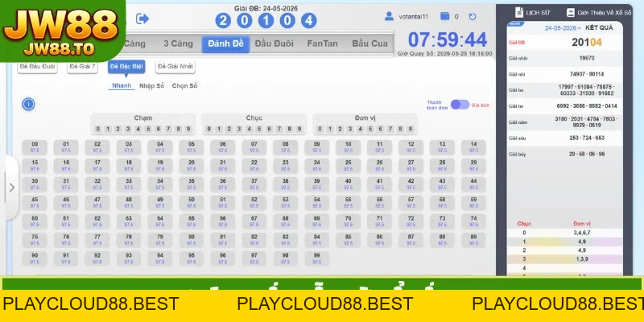Open the 24-05-2026 date dropdown

(x=563, y=28)
